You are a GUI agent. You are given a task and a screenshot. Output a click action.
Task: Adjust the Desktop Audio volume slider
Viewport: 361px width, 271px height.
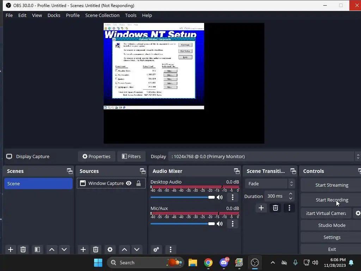click(x=182, y=197)
